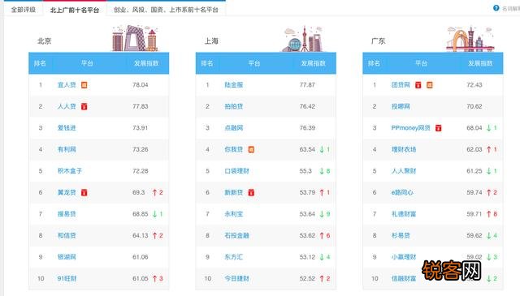Click red up arrow in e路同心 row
The height and width of the screenshot is (296, 520).
489,193
